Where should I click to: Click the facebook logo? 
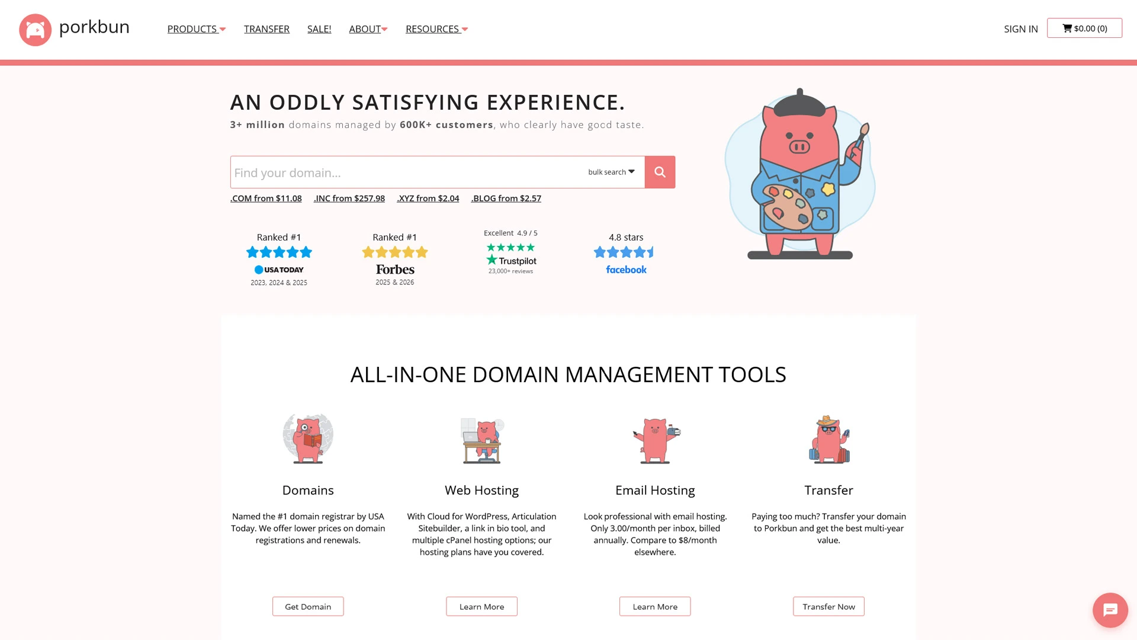[626, 270]
